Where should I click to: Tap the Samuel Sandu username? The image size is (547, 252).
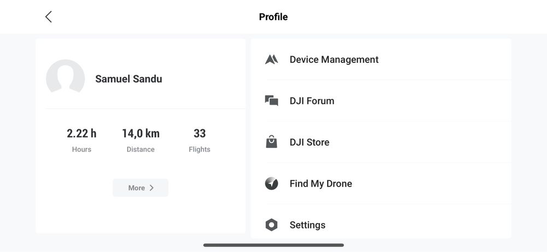tap(129, 79)
